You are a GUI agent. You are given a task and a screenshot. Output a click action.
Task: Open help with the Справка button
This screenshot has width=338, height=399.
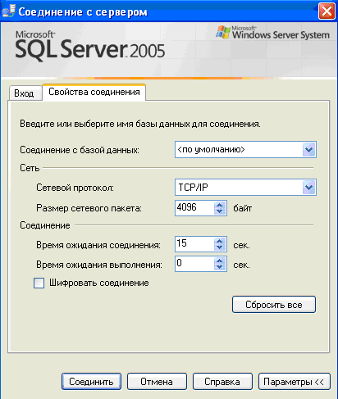pyautogui.click(x=222, y=382)
